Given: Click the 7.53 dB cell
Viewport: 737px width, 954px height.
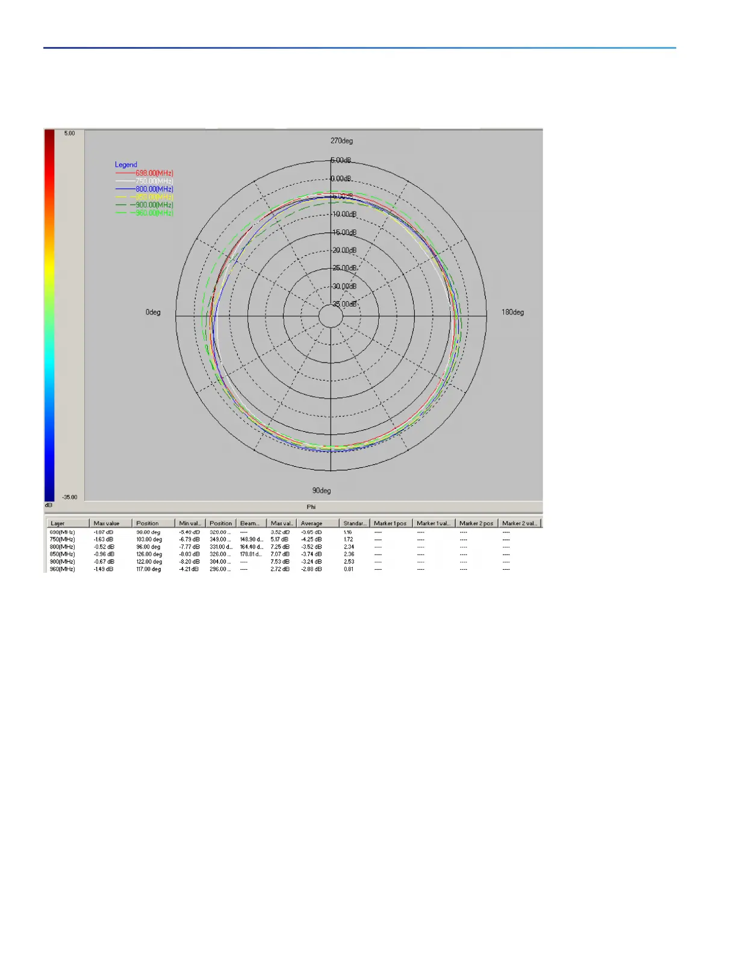Looking at the screenshot, I should [x=279, y=561].
